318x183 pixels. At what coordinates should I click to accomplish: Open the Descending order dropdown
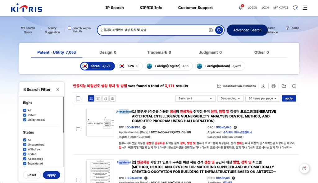tap(230, 98)
